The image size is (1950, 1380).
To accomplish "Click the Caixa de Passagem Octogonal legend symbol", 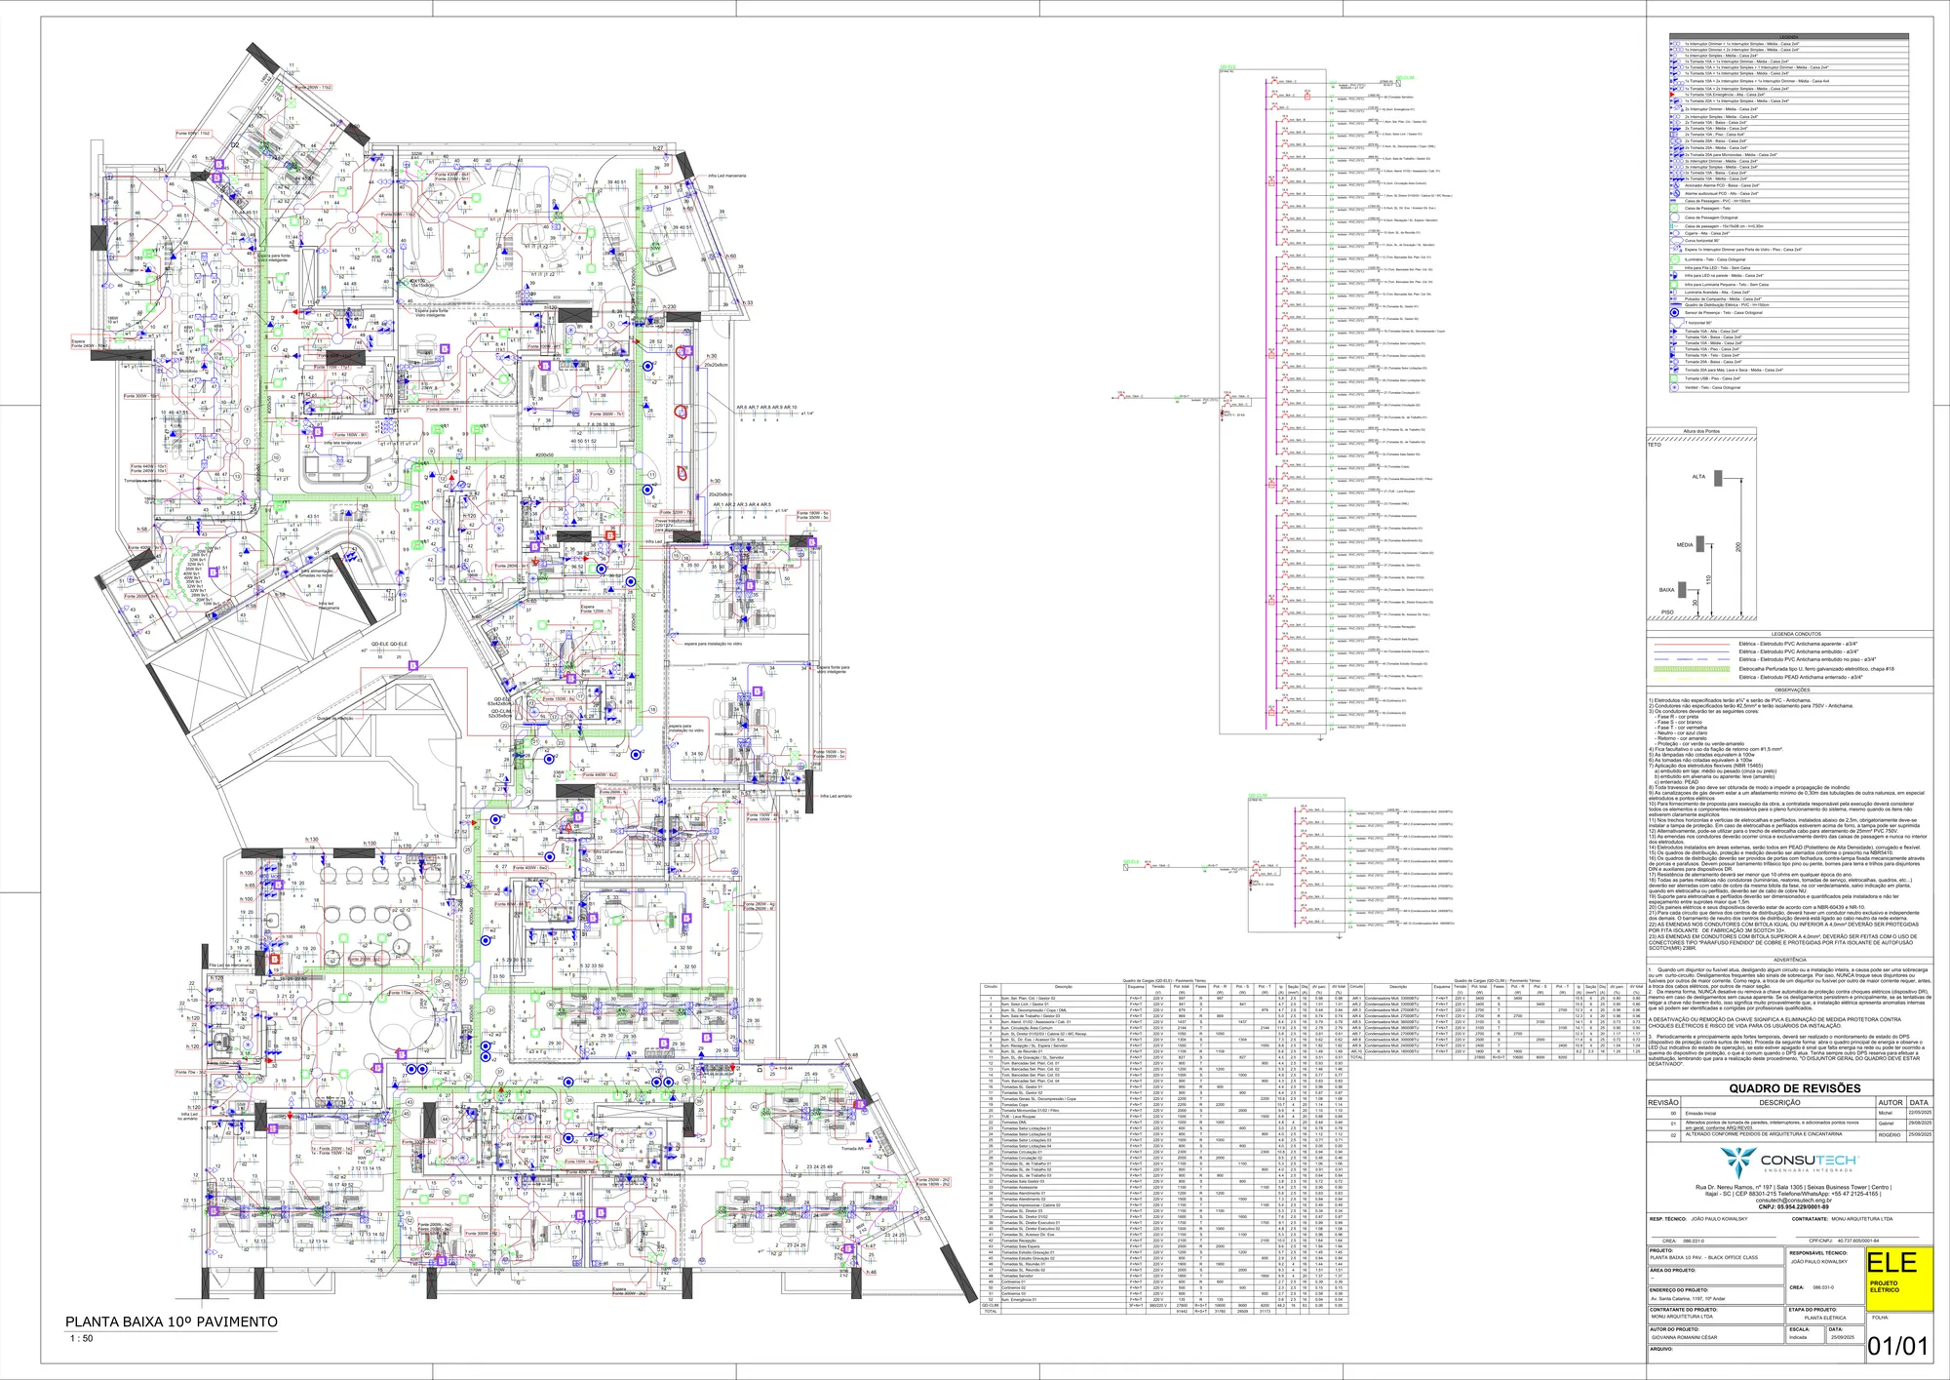I will pos(1674,217).
